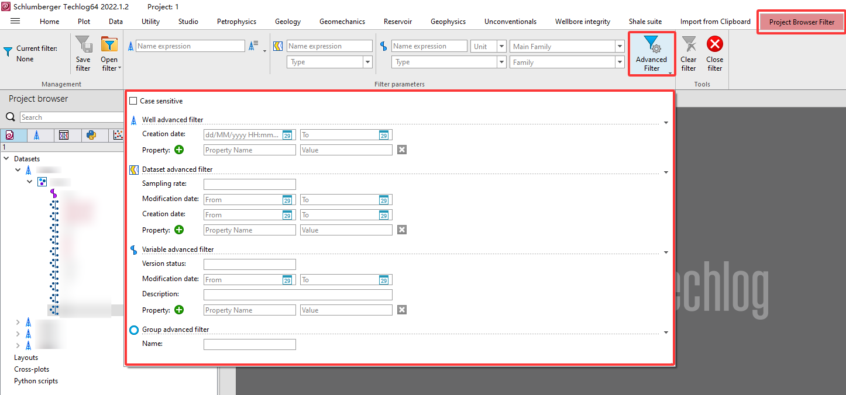Click the well Property Name field

click(x=250, y=150)
